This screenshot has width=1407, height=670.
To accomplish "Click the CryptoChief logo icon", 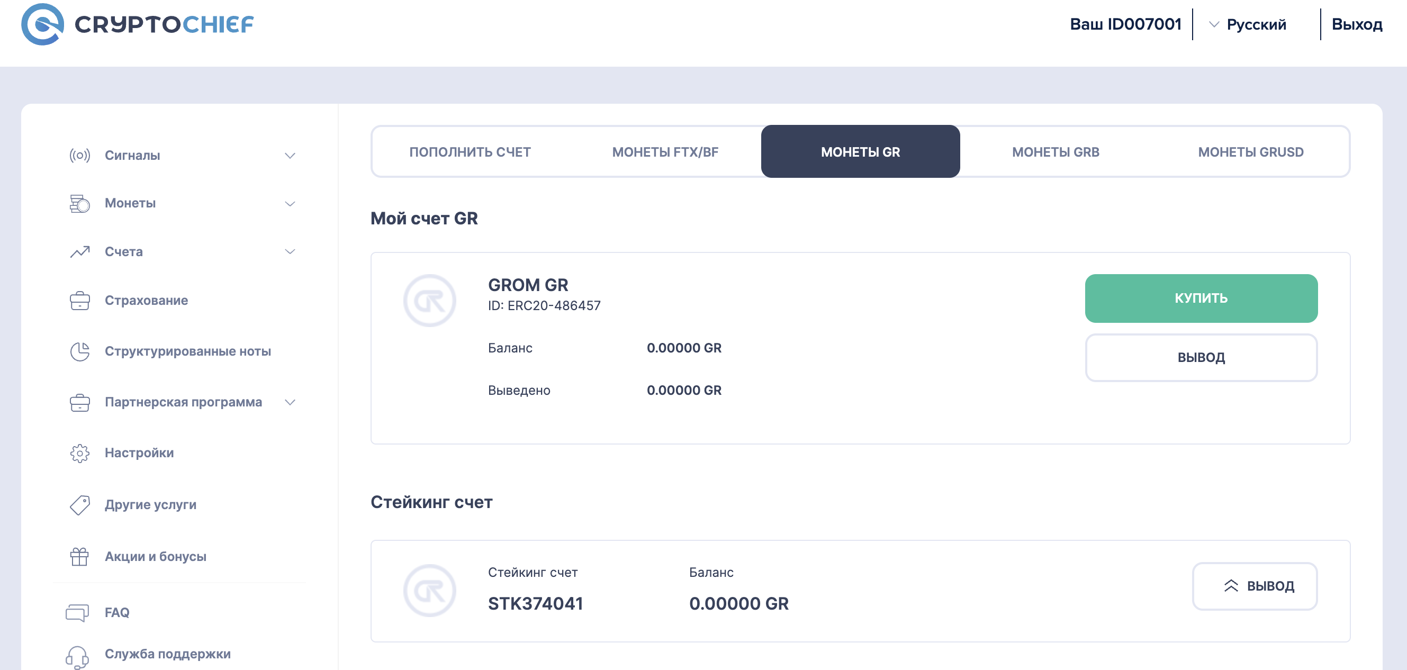I will click(42, 24).
